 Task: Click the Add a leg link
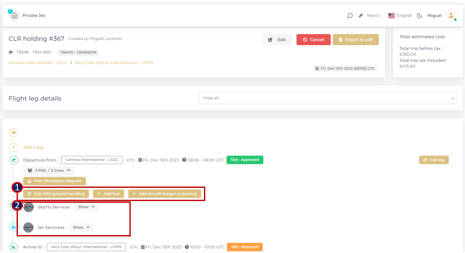click(x=33, y=147)
